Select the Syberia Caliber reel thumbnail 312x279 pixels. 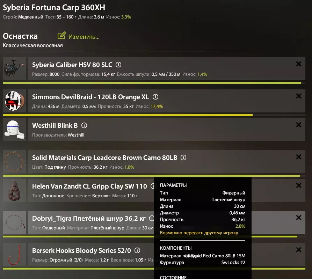[14, 69]
